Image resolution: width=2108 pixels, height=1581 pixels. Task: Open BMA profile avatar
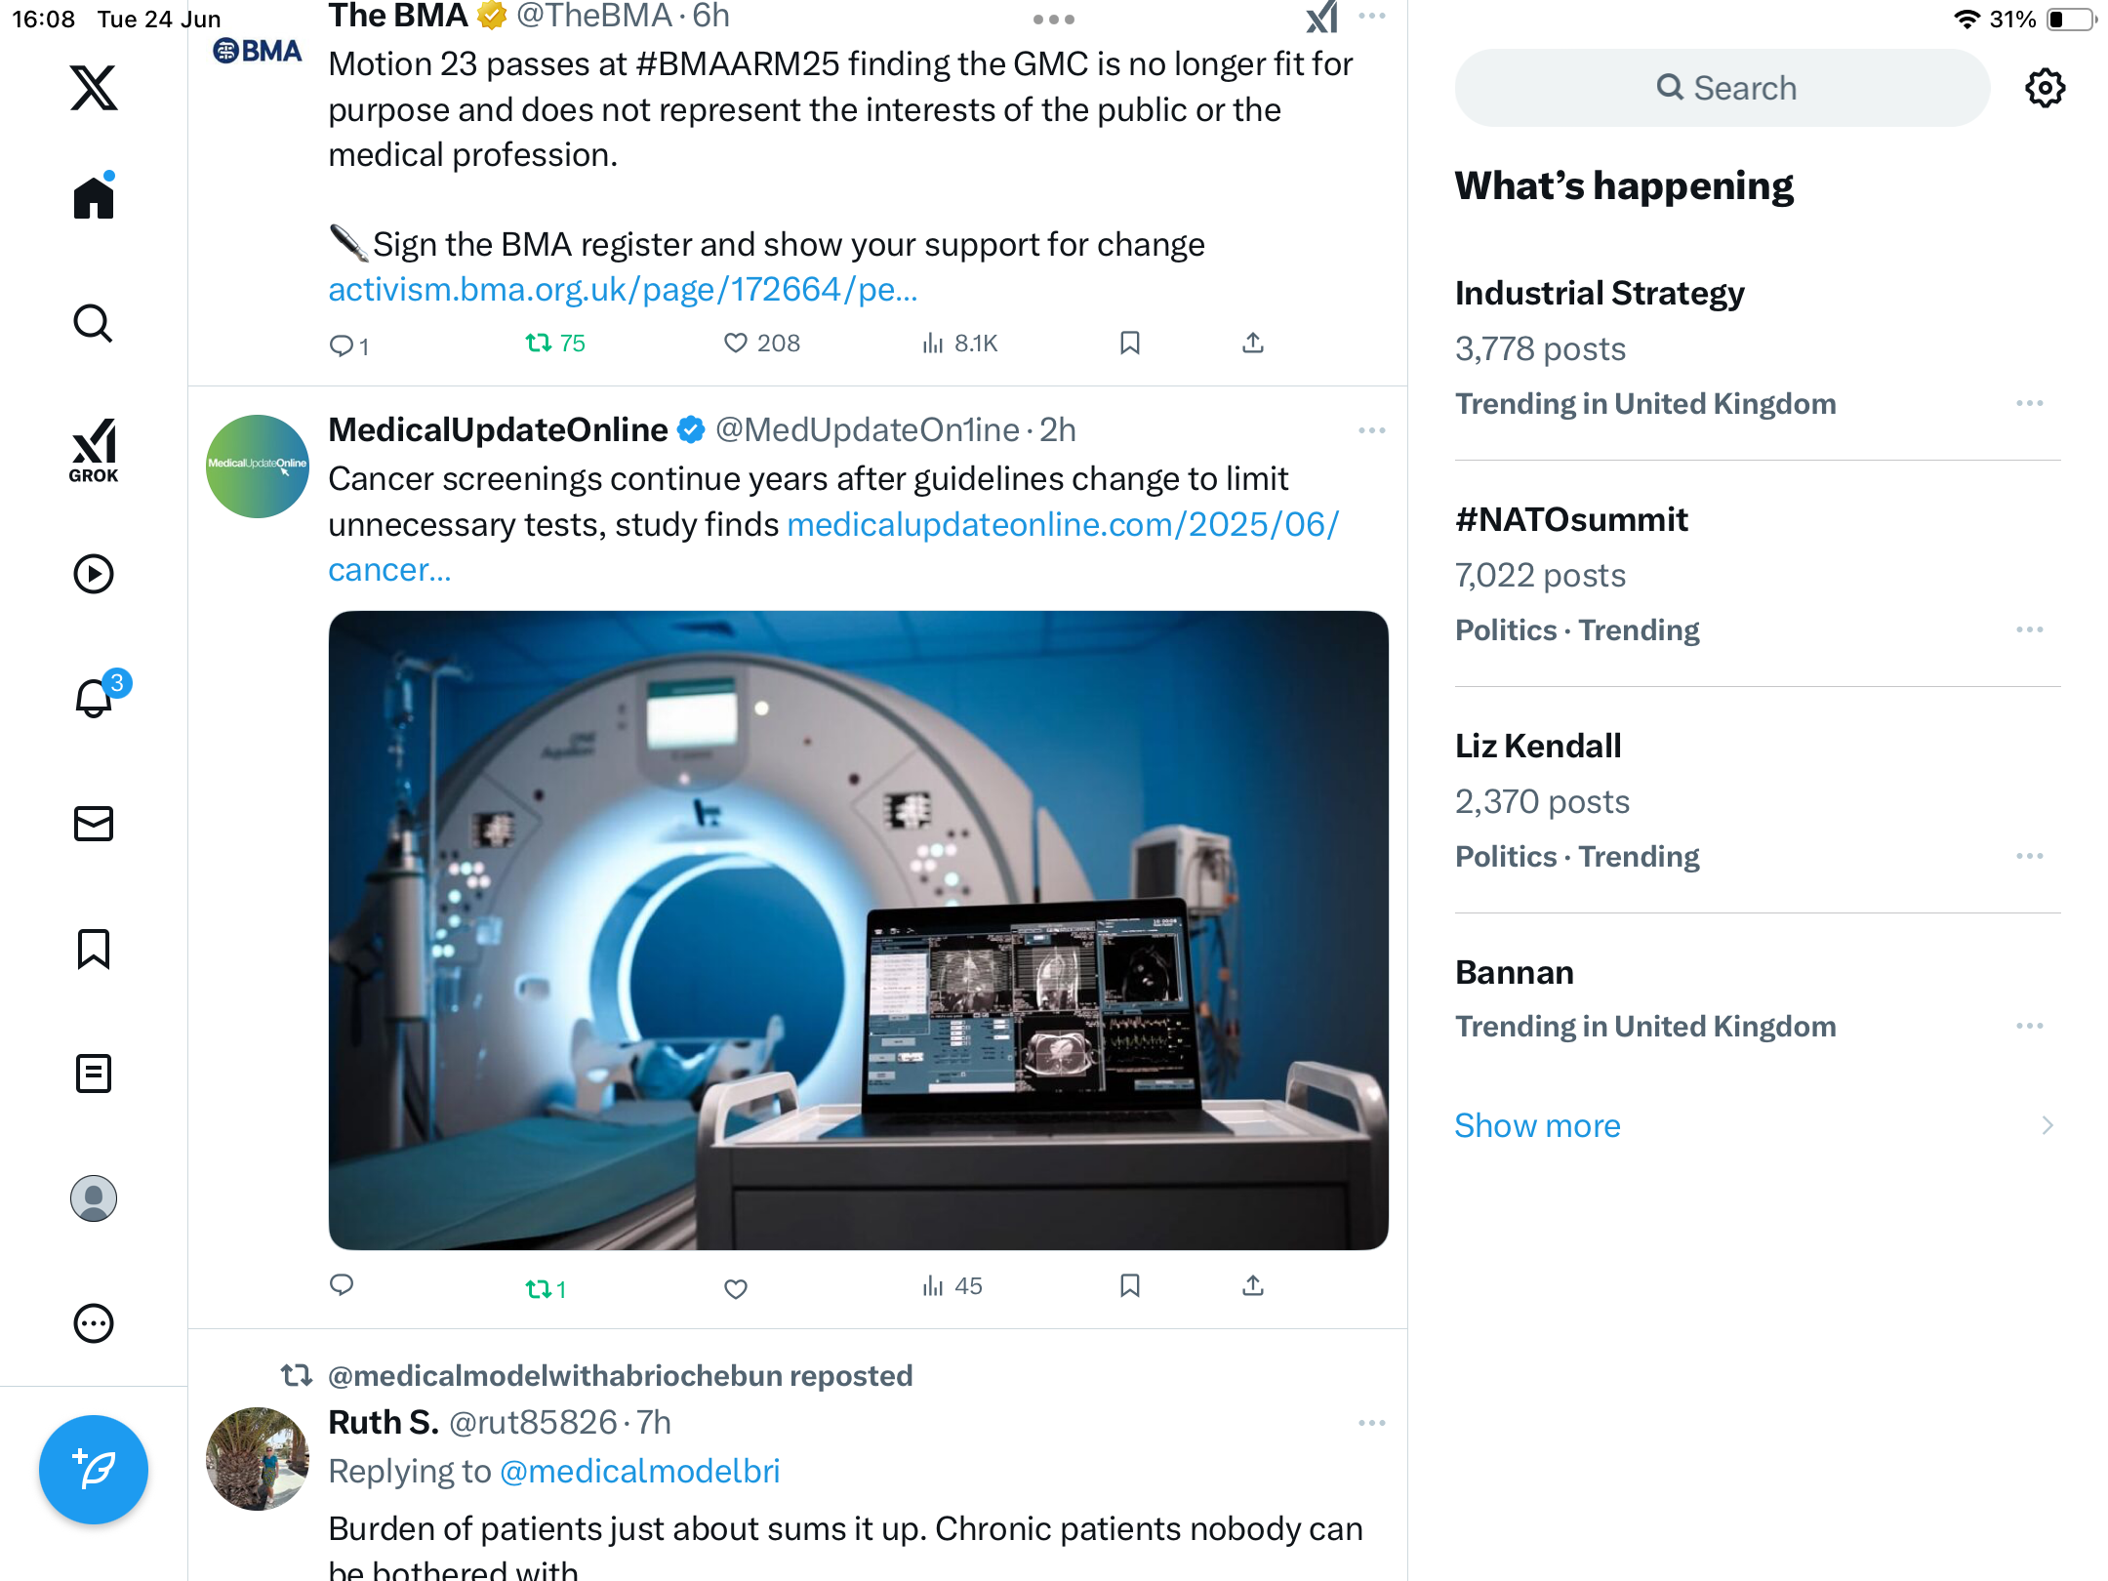[x=258, y=51]
